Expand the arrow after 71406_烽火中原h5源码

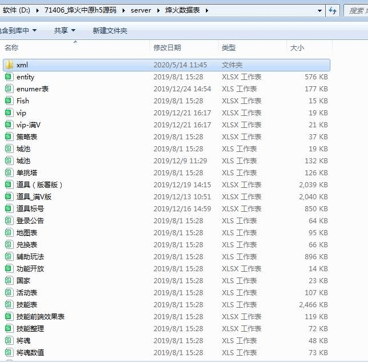click(123, 11)
